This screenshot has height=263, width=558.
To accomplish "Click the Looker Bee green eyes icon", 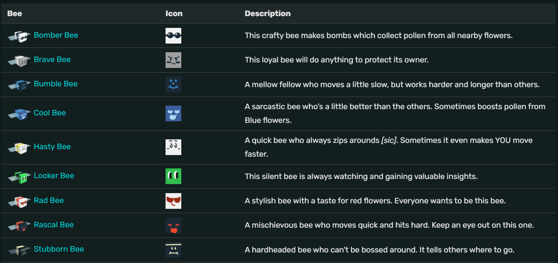I will tap(173, 176).
